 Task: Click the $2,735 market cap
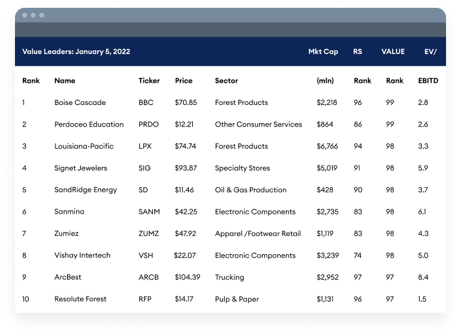[328, 212]
